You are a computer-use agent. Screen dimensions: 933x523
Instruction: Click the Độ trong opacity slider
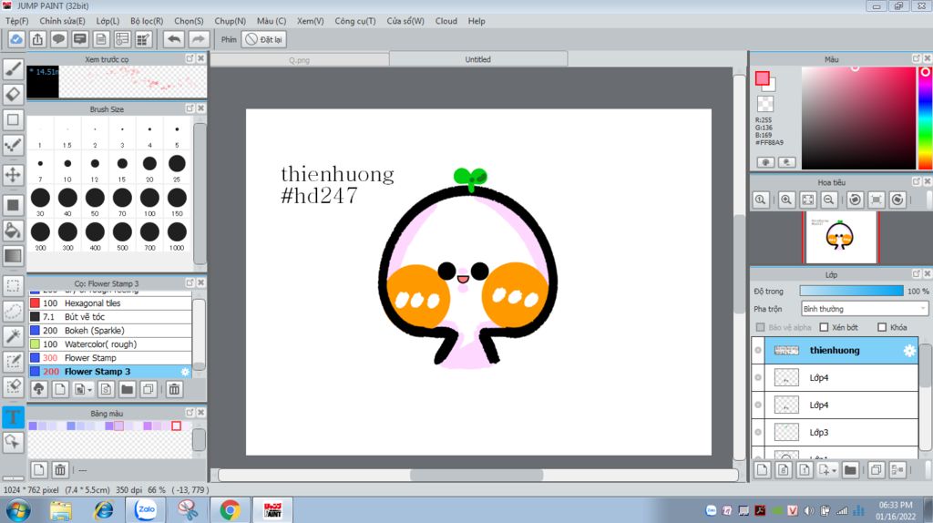[x=852, y=291]
